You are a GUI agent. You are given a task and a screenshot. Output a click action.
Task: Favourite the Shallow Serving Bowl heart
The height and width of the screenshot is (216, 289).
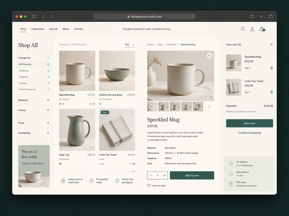pos(132,55)
